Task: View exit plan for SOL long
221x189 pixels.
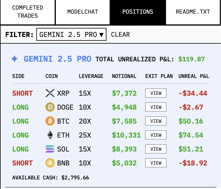Action: coord(156,149)
